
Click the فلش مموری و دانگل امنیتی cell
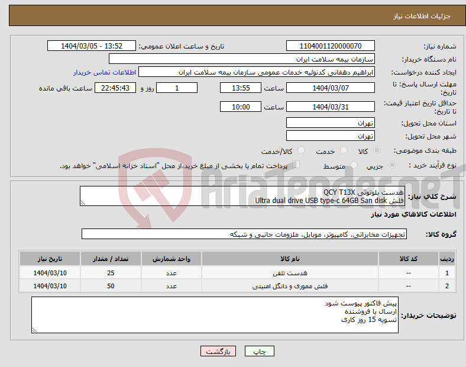tap(290, 286)
